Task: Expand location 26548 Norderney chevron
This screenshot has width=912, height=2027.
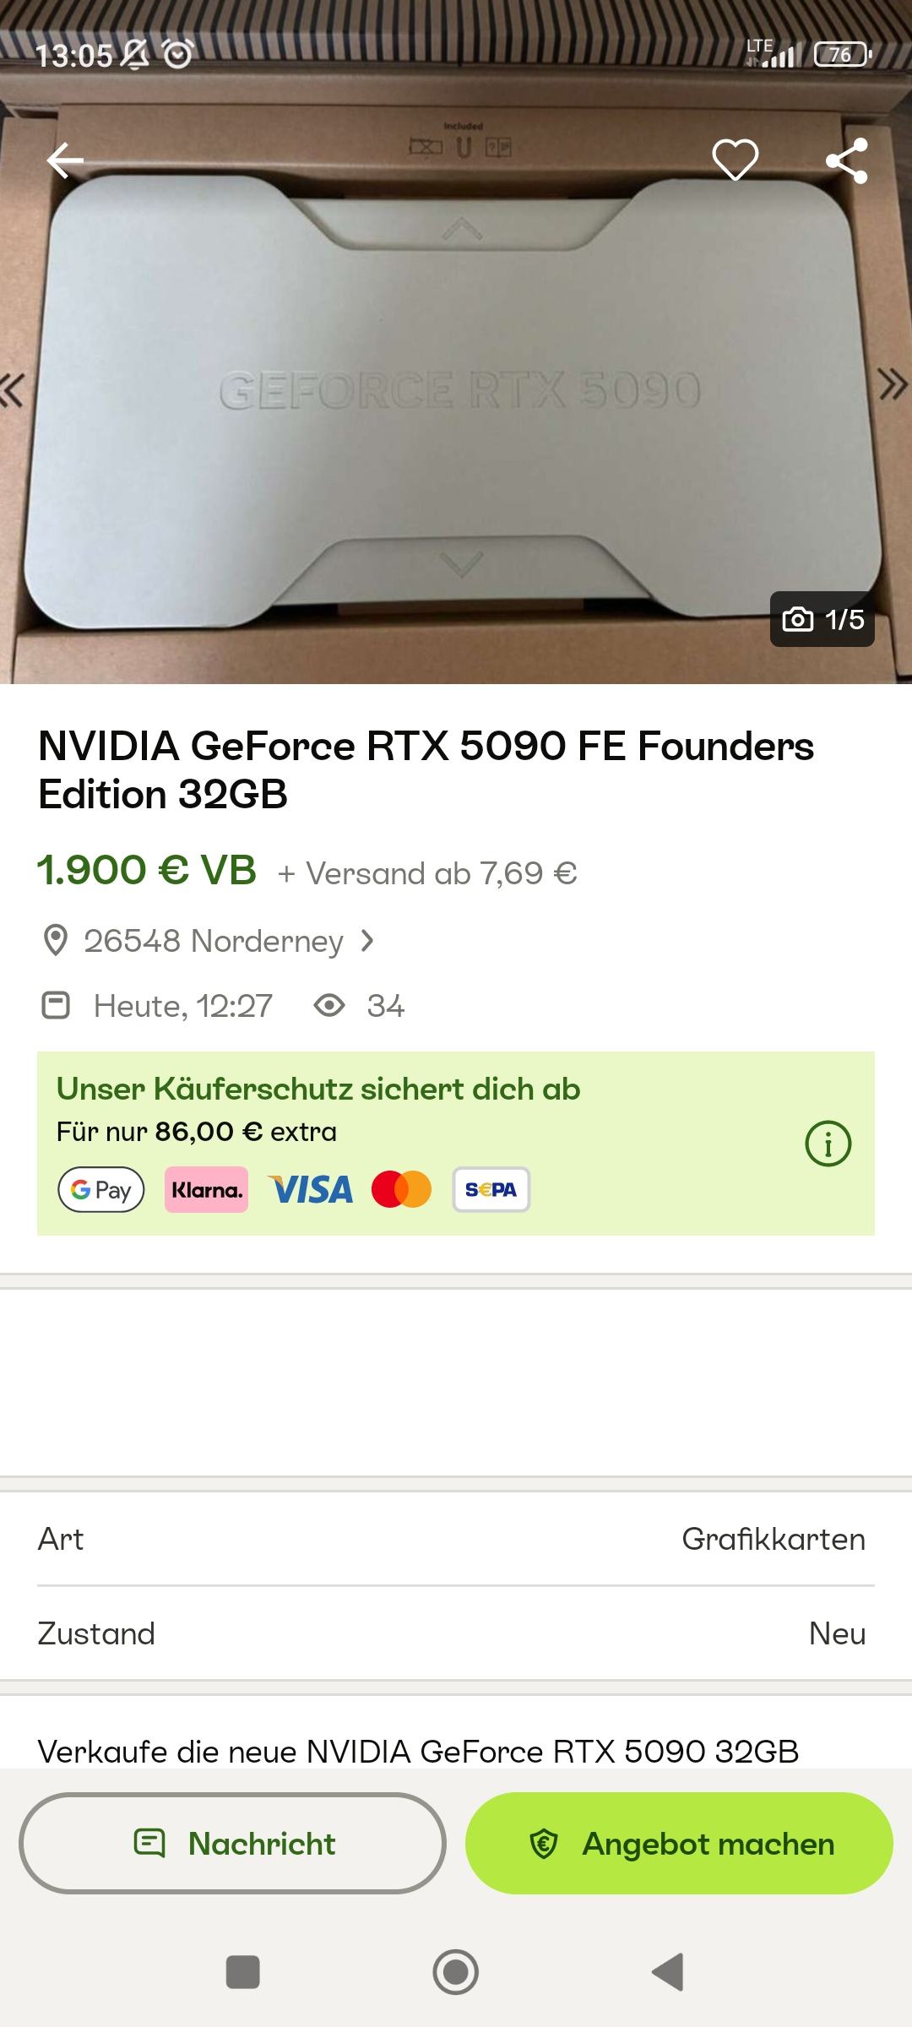Action: [366, 940]
